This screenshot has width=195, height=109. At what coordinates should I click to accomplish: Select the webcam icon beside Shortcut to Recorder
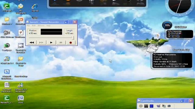(x=7, y=47)
